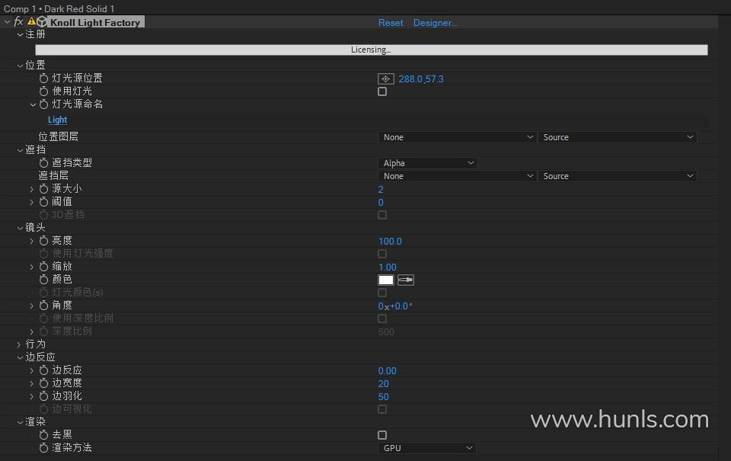Click the Reset link
The height and width of the screenshot is (461, 731).
click(391, 22)
